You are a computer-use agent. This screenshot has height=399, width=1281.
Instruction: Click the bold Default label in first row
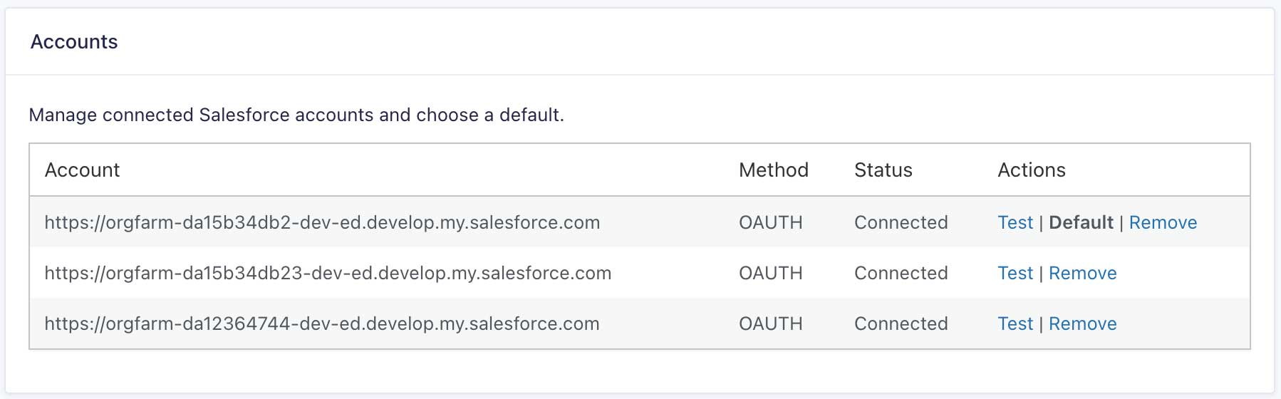[x=1081, y=223]
